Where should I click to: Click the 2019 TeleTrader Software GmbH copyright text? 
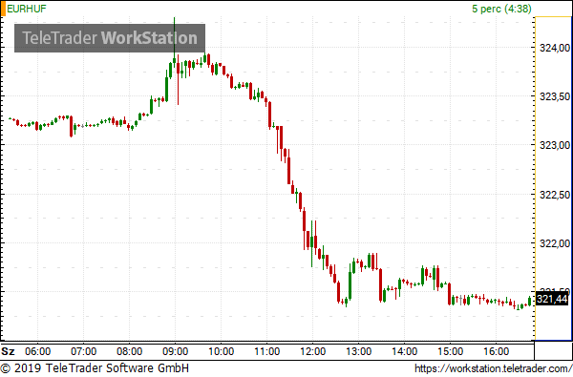(x=95, y=368)
